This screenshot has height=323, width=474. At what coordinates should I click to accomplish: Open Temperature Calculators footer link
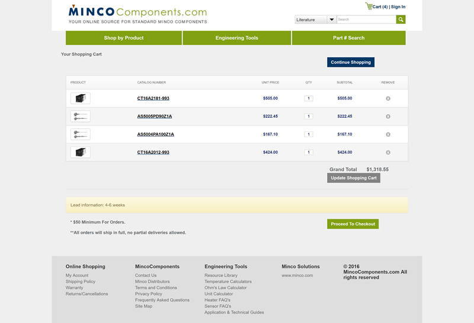click(228, 282)
